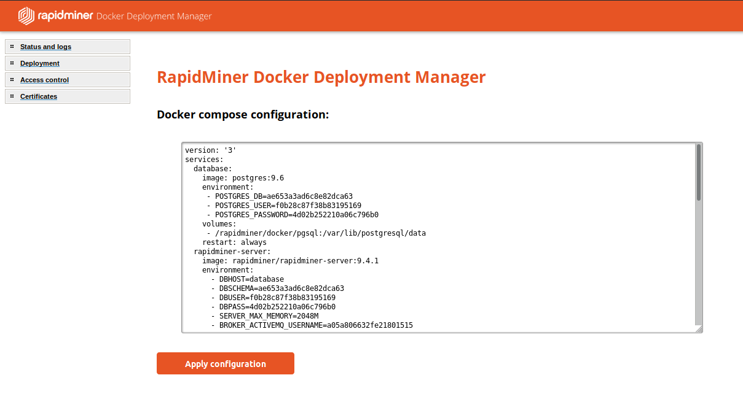The height and width of the screenshot is (410, 743).
Task: Click bullet icon beside Deployment
Action: (x=12, y=63)
